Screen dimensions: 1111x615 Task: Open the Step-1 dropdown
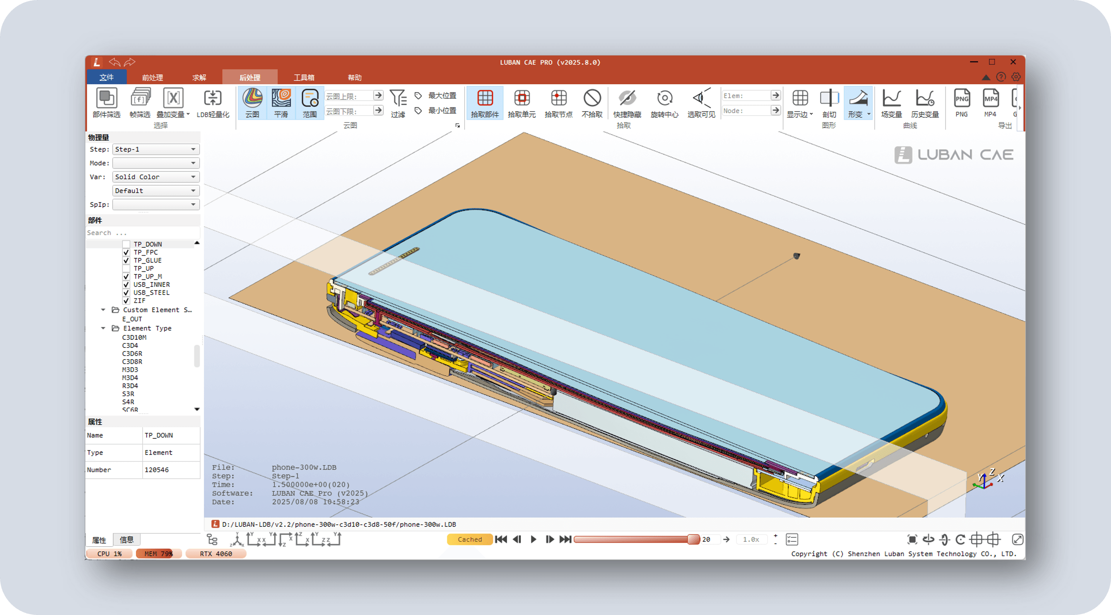coord(156,149)
